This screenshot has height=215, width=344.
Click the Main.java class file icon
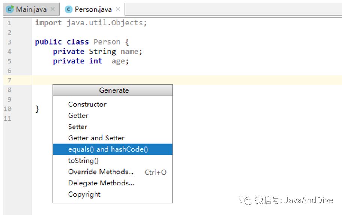tap(10, 9)
